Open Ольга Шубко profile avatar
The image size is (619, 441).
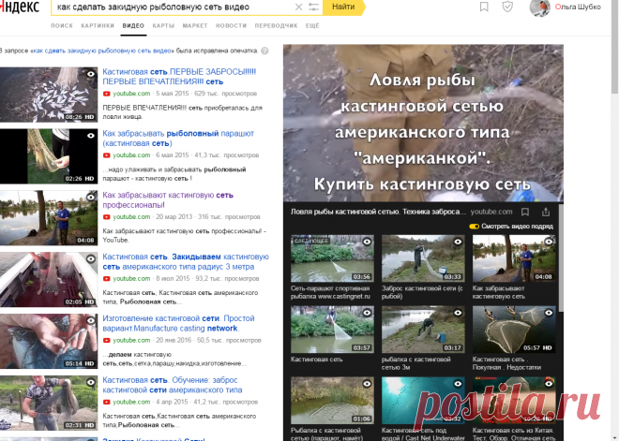point(539,7)
